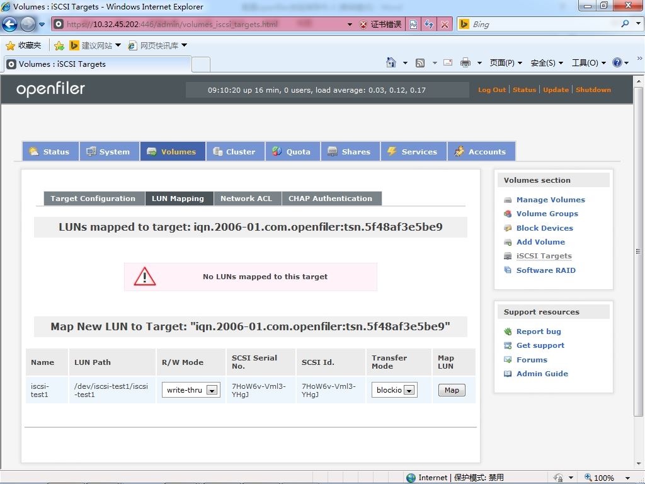Click the 收藏夹 favorites button

coord(24,45)
